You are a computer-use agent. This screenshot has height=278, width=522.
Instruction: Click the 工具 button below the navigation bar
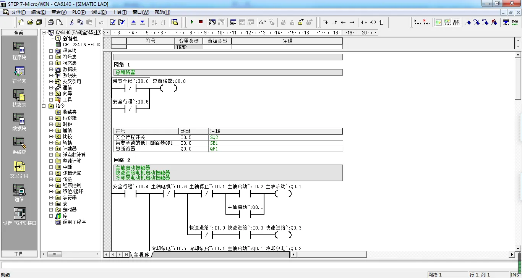(19, 254)
